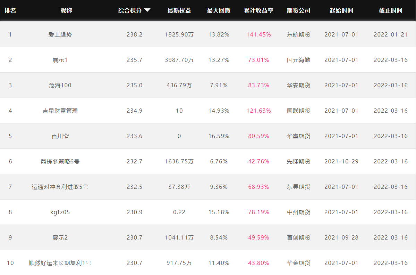Sort by 最大回撤 column header
Screen dimensions: 416x275
coord(219,10)
